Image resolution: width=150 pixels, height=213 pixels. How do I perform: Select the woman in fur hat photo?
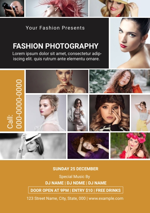coord(110,113)
